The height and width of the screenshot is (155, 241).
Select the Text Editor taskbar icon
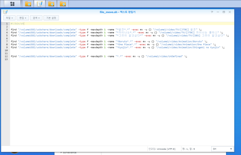tap(40, 4)
